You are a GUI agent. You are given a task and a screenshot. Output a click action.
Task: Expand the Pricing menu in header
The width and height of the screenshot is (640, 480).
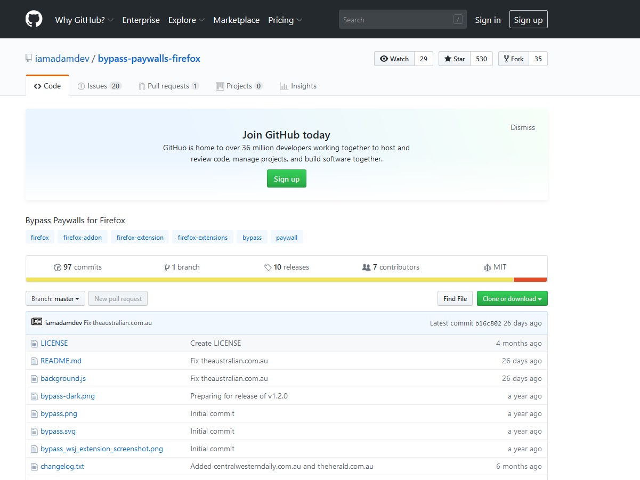pyautogui.click(x=285, y=20)
